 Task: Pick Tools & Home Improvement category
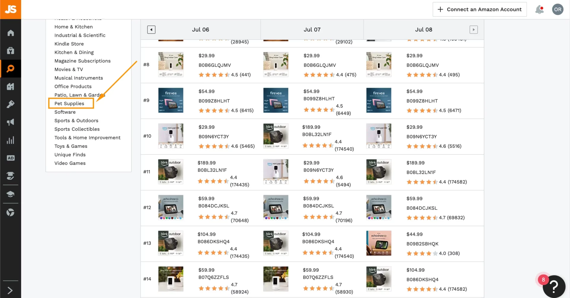87,138
